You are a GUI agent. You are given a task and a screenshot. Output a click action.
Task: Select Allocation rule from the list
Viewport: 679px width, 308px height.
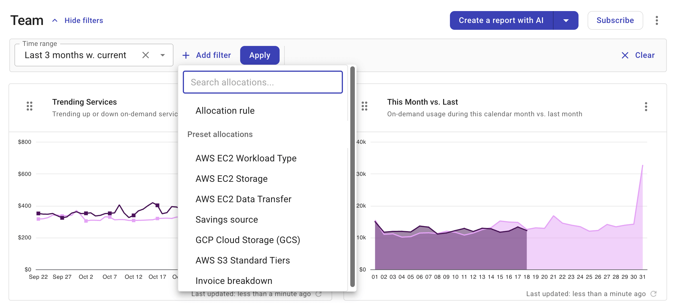225,110
